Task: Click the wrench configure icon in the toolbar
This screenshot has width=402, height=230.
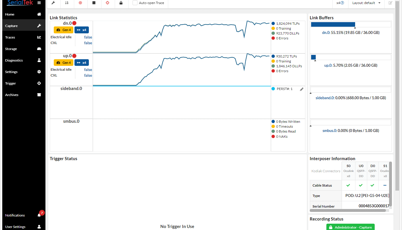Action: point(53,3)
